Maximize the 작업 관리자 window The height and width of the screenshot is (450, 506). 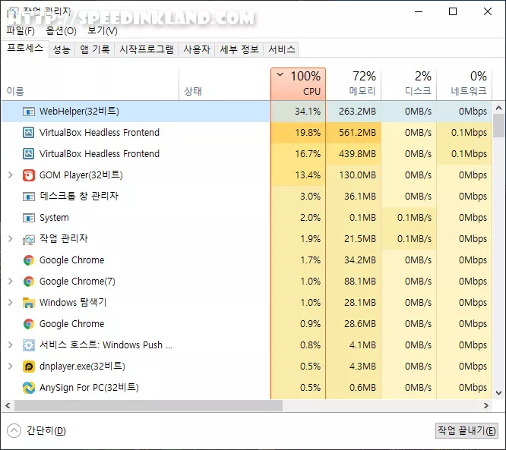click(x=453, y=11)
